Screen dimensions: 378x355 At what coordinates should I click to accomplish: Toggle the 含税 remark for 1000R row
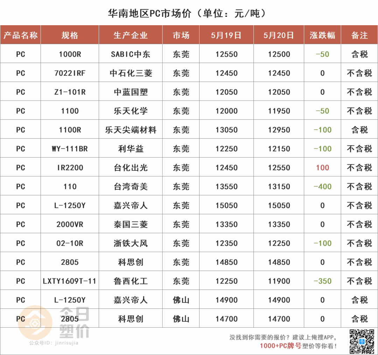click(x=359, y=54)
